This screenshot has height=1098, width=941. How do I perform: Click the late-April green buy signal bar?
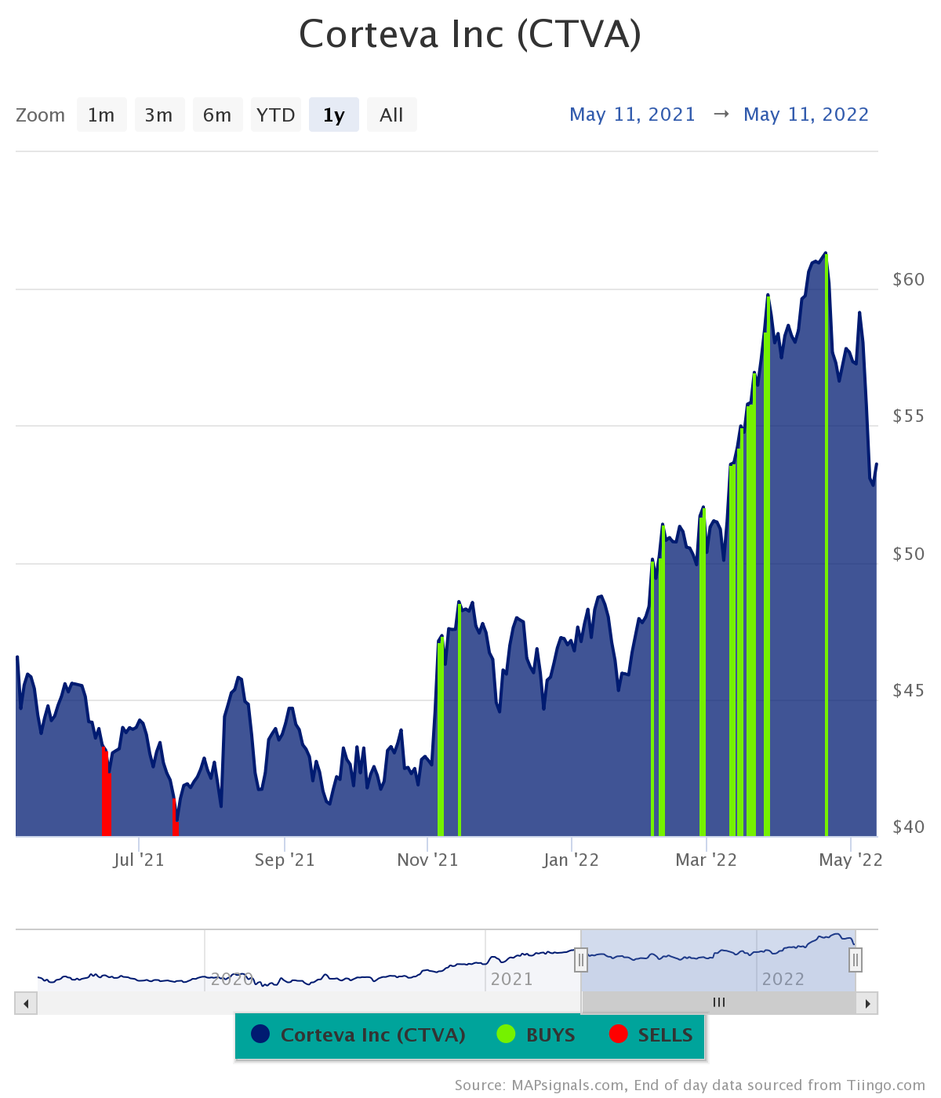point(827,545)
